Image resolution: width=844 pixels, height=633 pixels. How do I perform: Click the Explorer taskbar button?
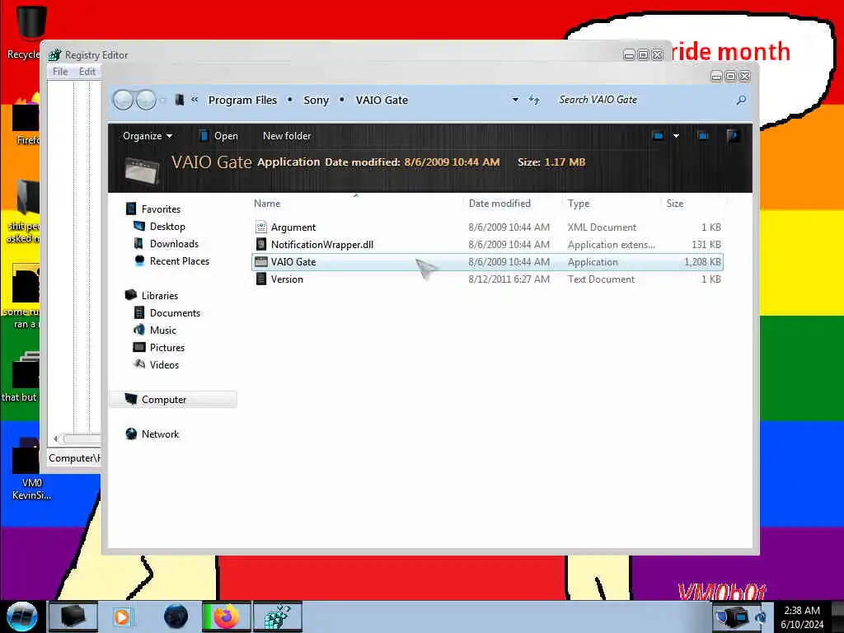(73, 617)
